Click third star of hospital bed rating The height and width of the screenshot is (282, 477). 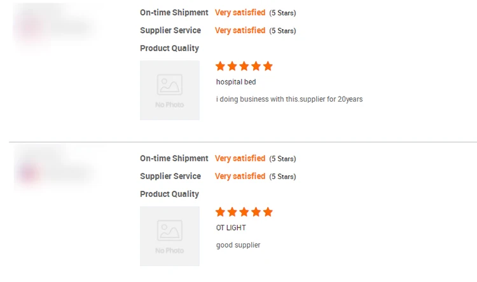tap(244, 66)
